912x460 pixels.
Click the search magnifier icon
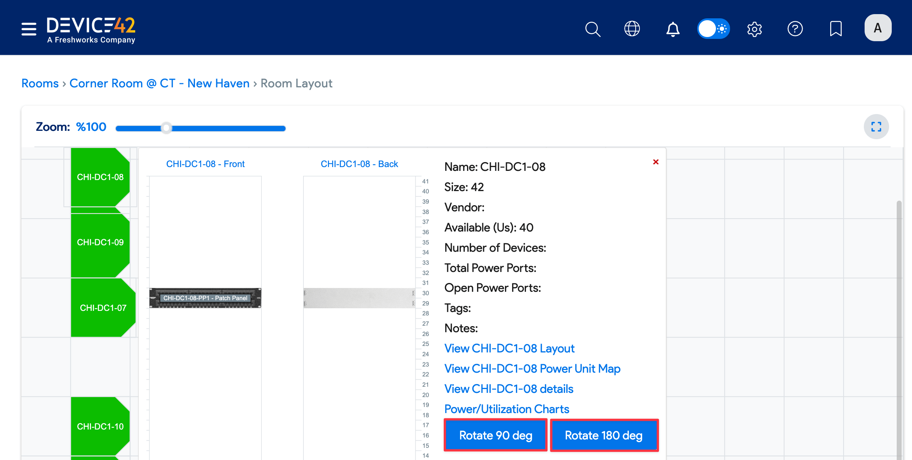(x=592, y=29)
